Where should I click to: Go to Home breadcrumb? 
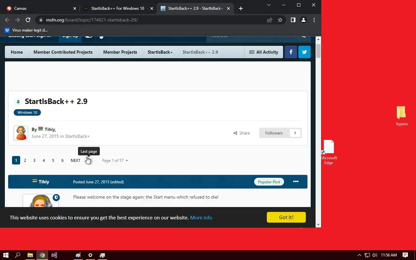tap(17, 52)
